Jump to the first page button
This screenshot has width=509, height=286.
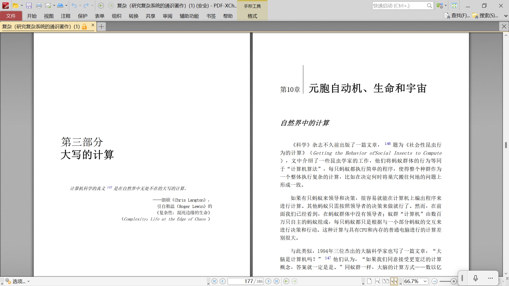click(214, 281)
